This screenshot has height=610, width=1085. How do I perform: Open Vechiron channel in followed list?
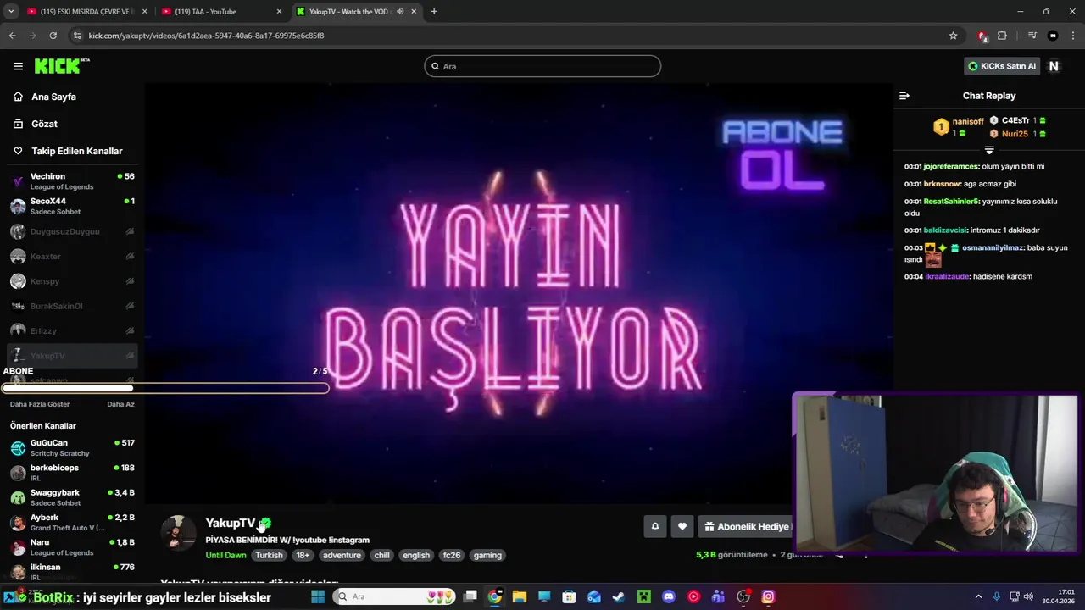[x=72, y=181]
